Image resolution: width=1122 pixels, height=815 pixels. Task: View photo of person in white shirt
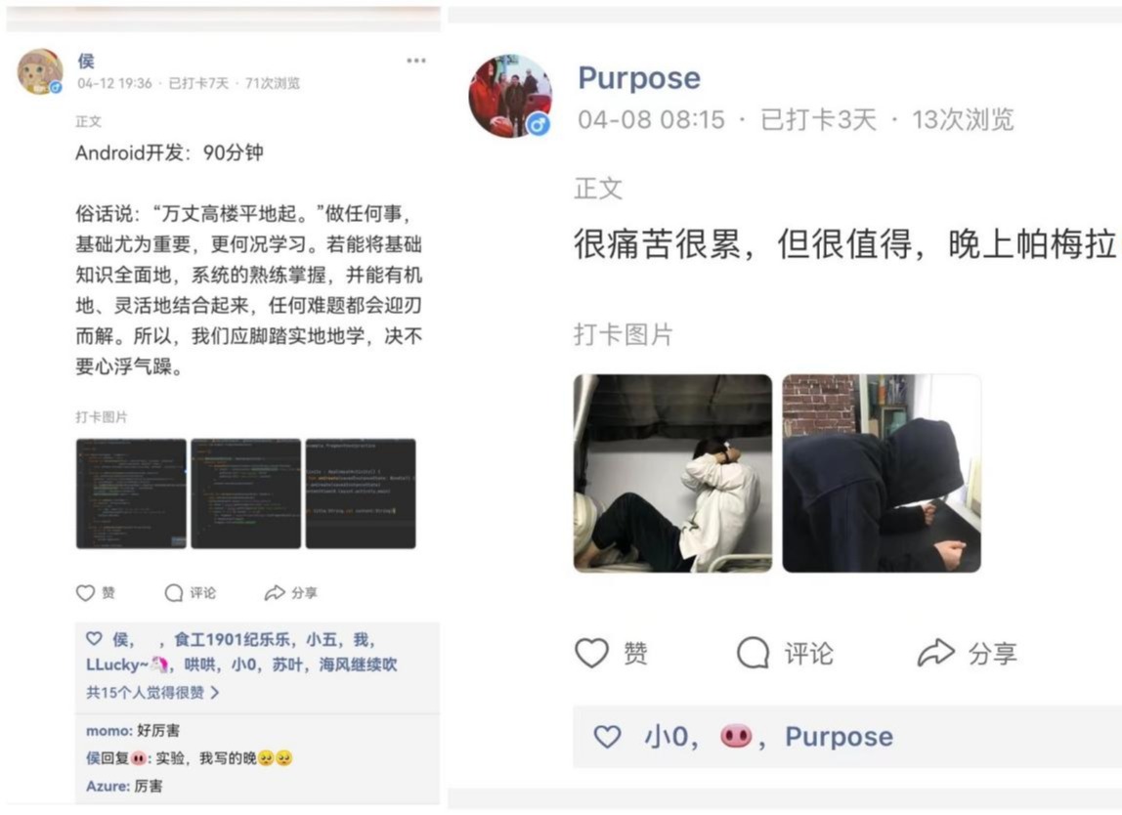coord(672,473)
